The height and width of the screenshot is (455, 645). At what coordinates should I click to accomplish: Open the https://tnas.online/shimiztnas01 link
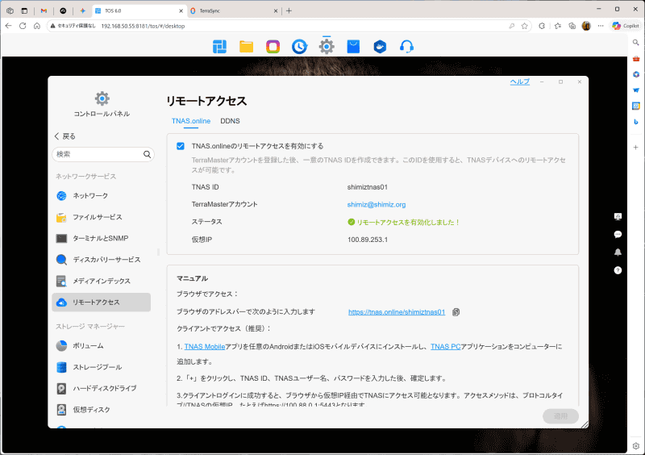[x=397, y=312]
